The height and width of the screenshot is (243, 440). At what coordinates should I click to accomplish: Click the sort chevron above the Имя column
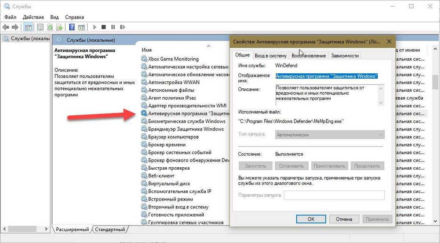(209, 46)
